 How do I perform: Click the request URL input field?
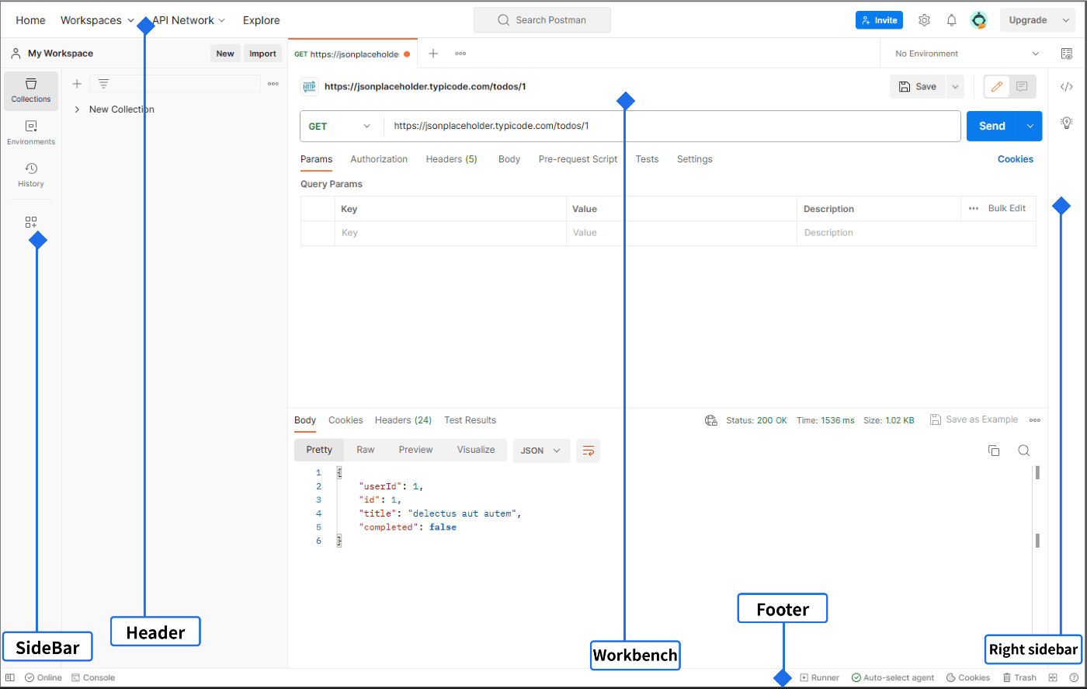(x=672, y=126)
